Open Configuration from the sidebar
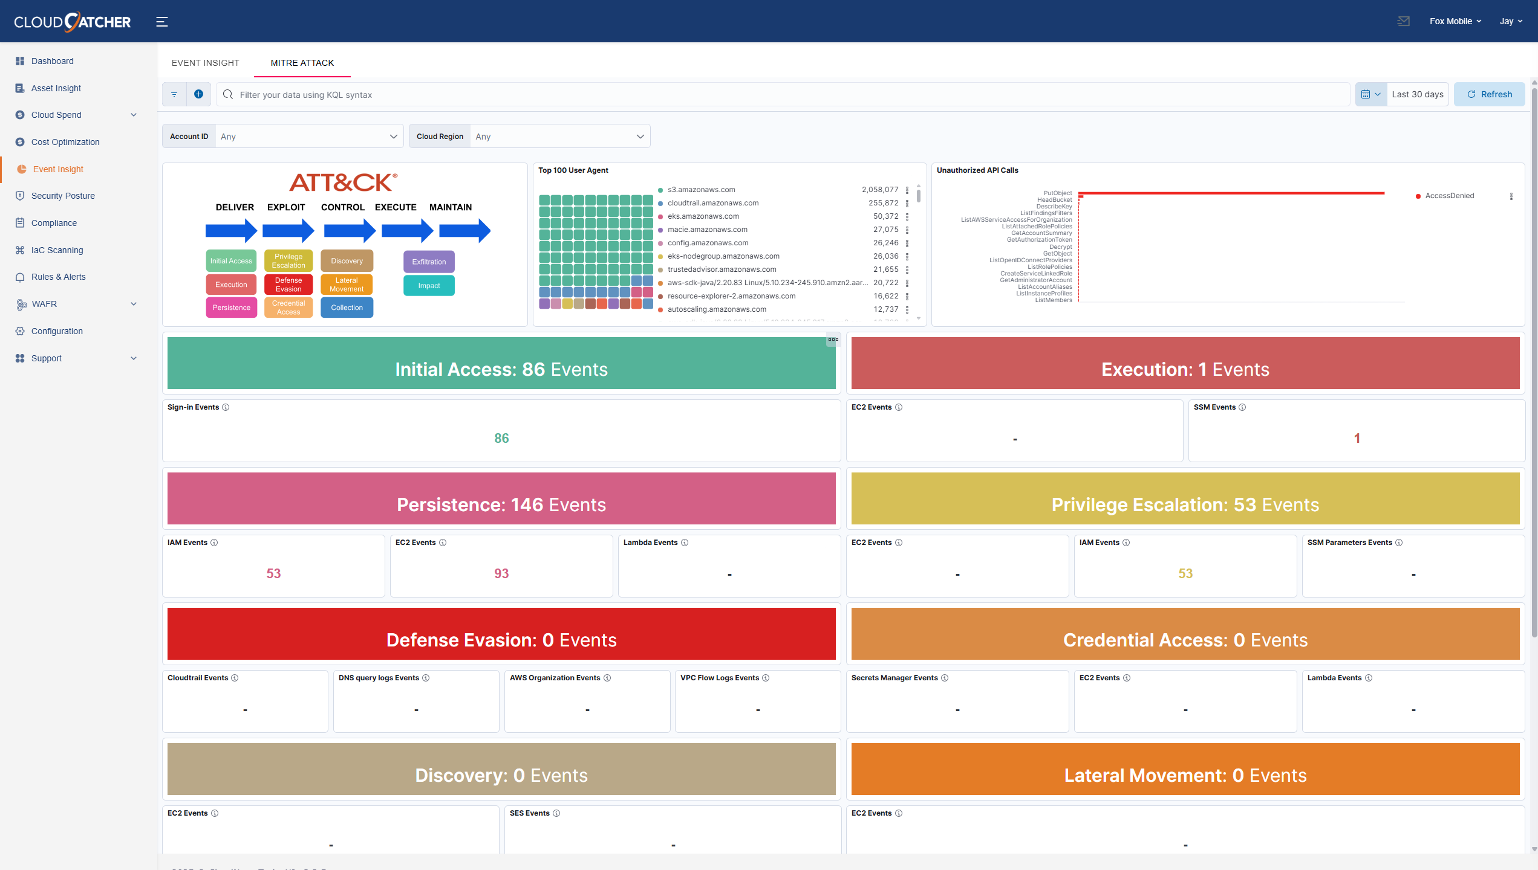Screen dimensions: 1538x870 (57, 331)
